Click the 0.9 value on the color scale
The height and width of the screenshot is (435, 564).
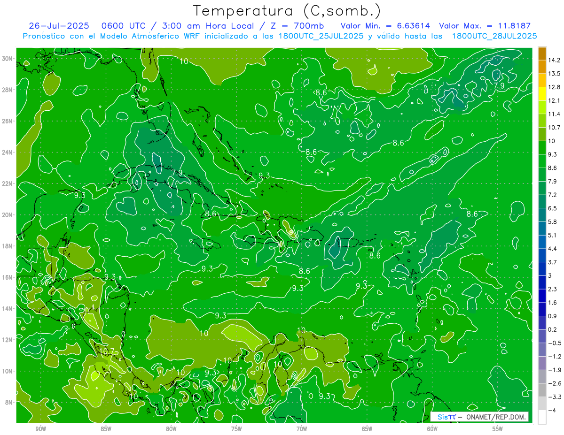(553, 316)
